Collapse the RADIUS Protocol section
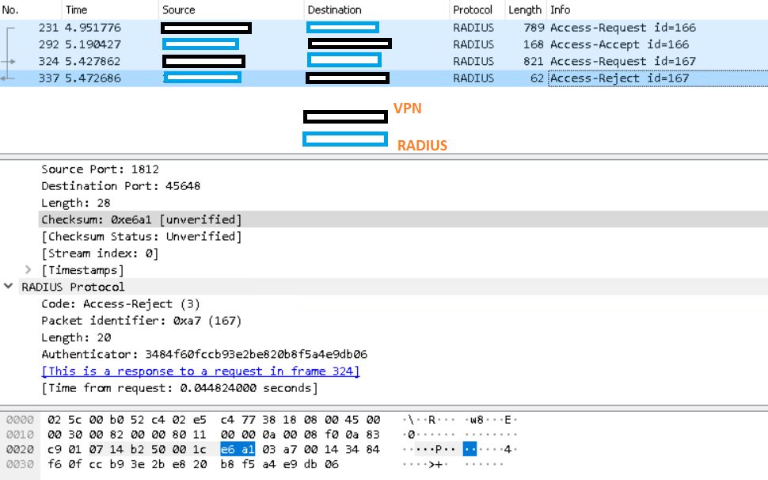 8,287
